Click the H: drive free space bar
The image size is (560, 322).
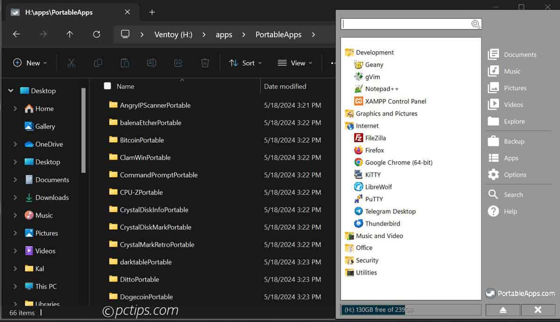click(411, 310)
